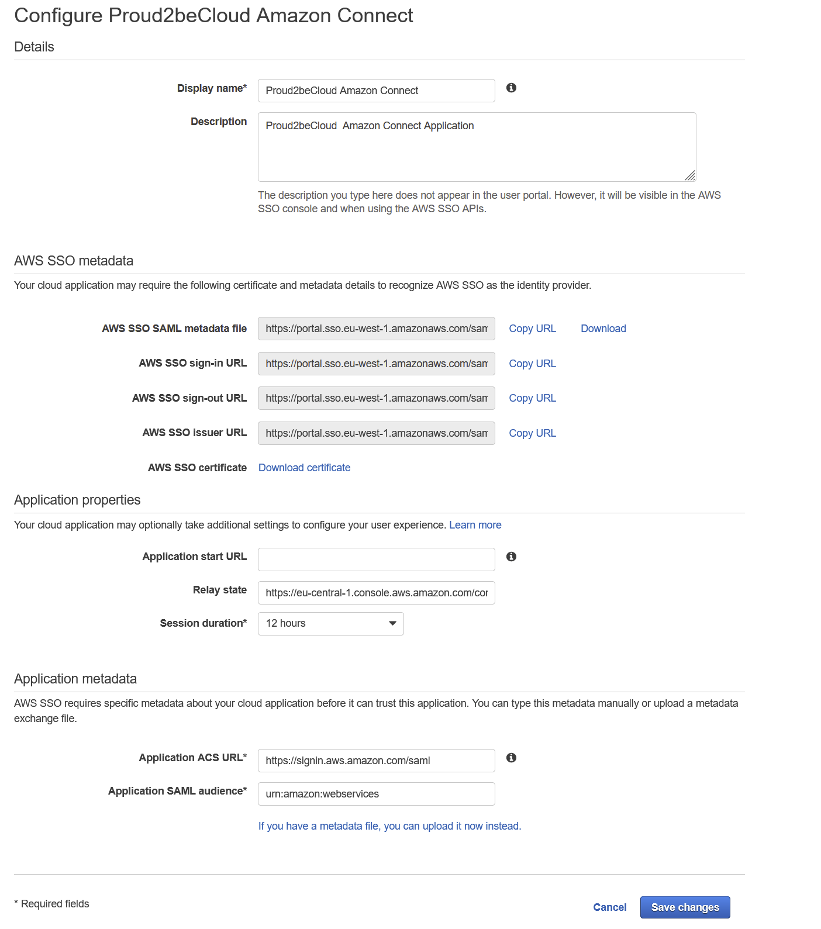The image size is (821, 929).
Task: Copy URL for AWS SSO SAML metadata file
Action: click(x=532, y=329)
